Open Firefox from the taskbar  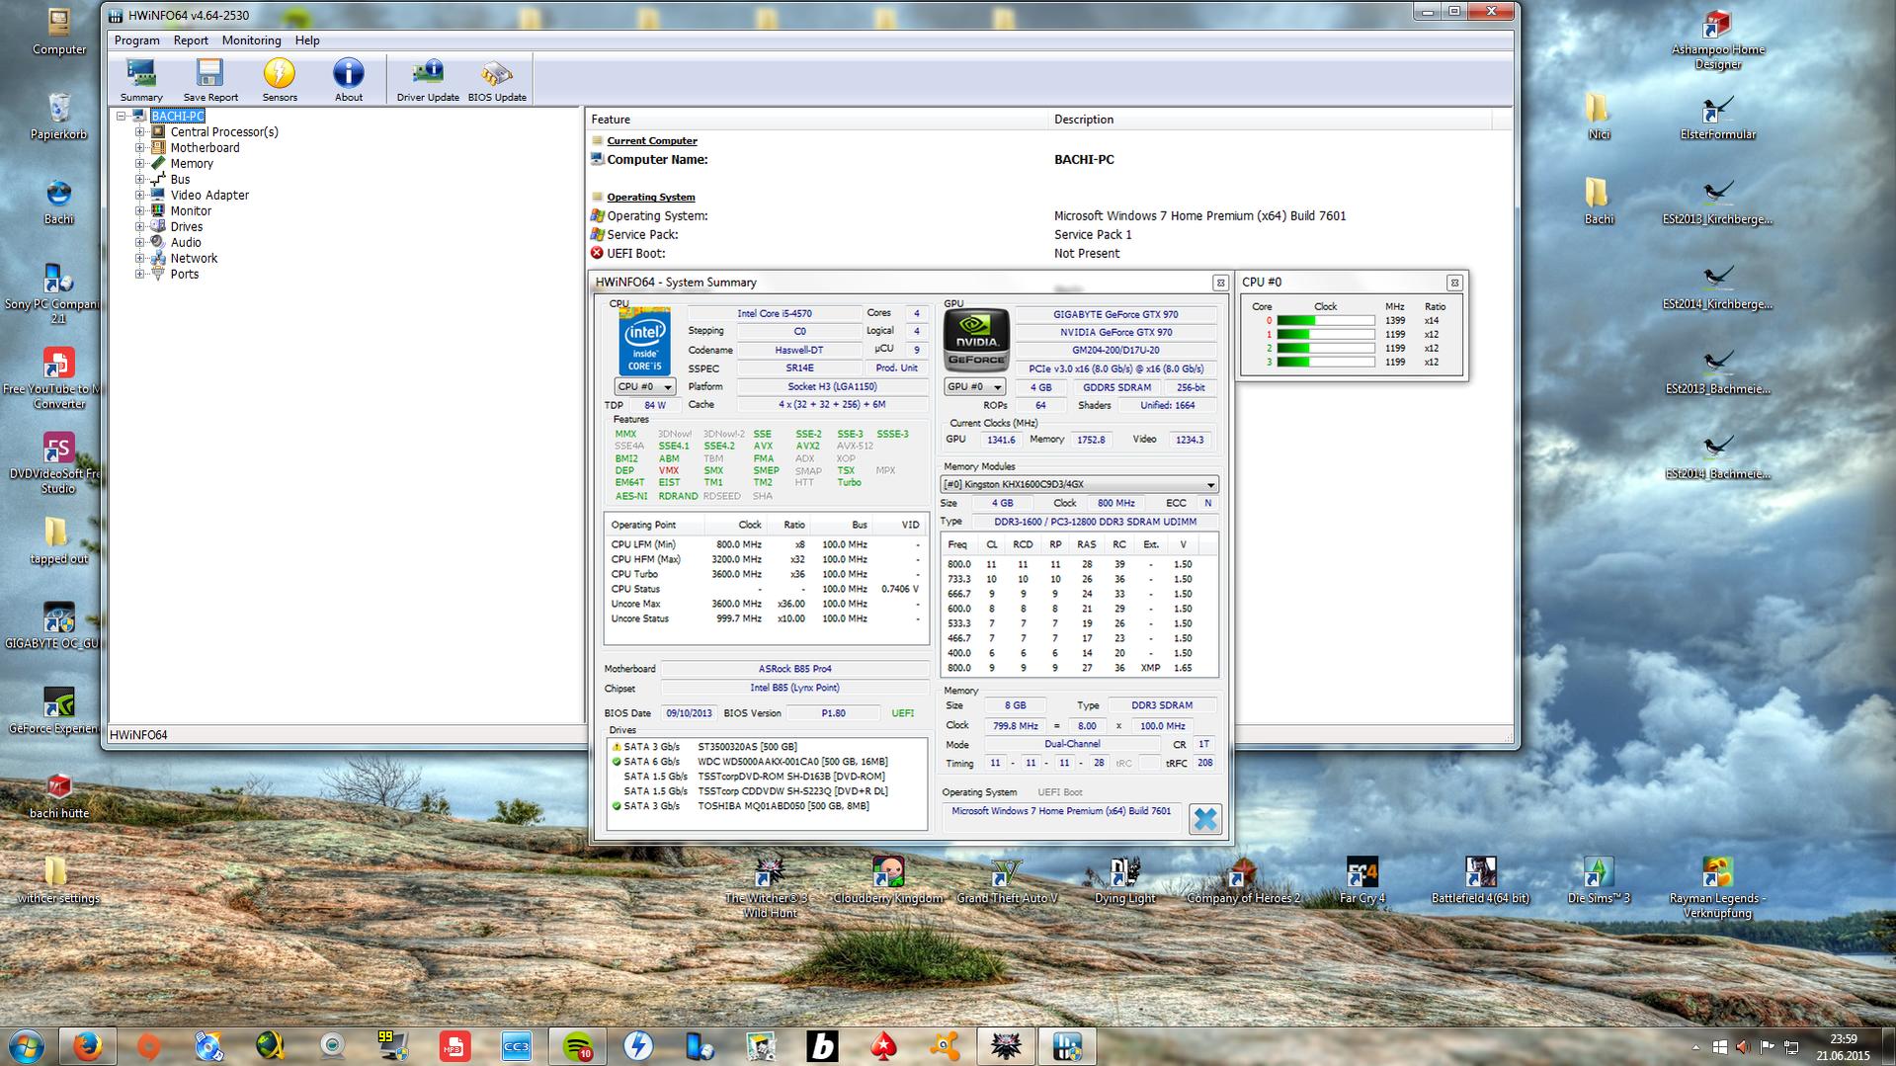[x=87, y=1046]
